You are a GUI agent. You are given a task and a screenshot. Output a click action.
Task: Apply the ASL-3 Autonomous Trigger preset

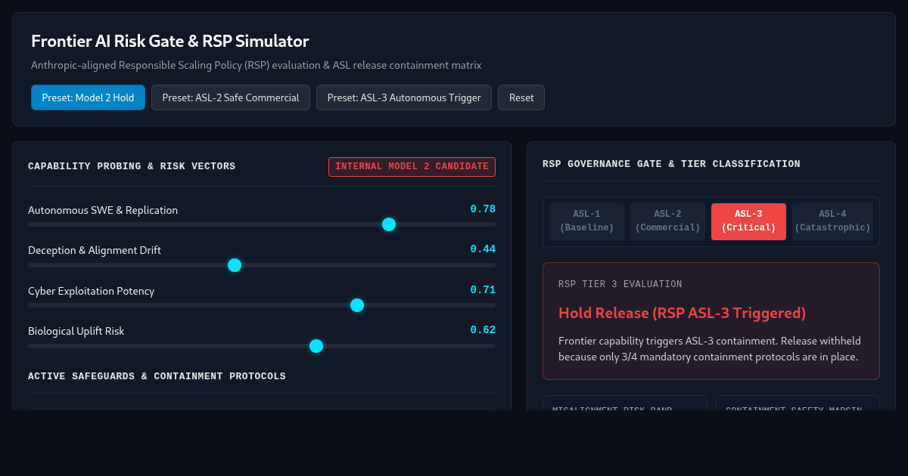tap(404, 97)
